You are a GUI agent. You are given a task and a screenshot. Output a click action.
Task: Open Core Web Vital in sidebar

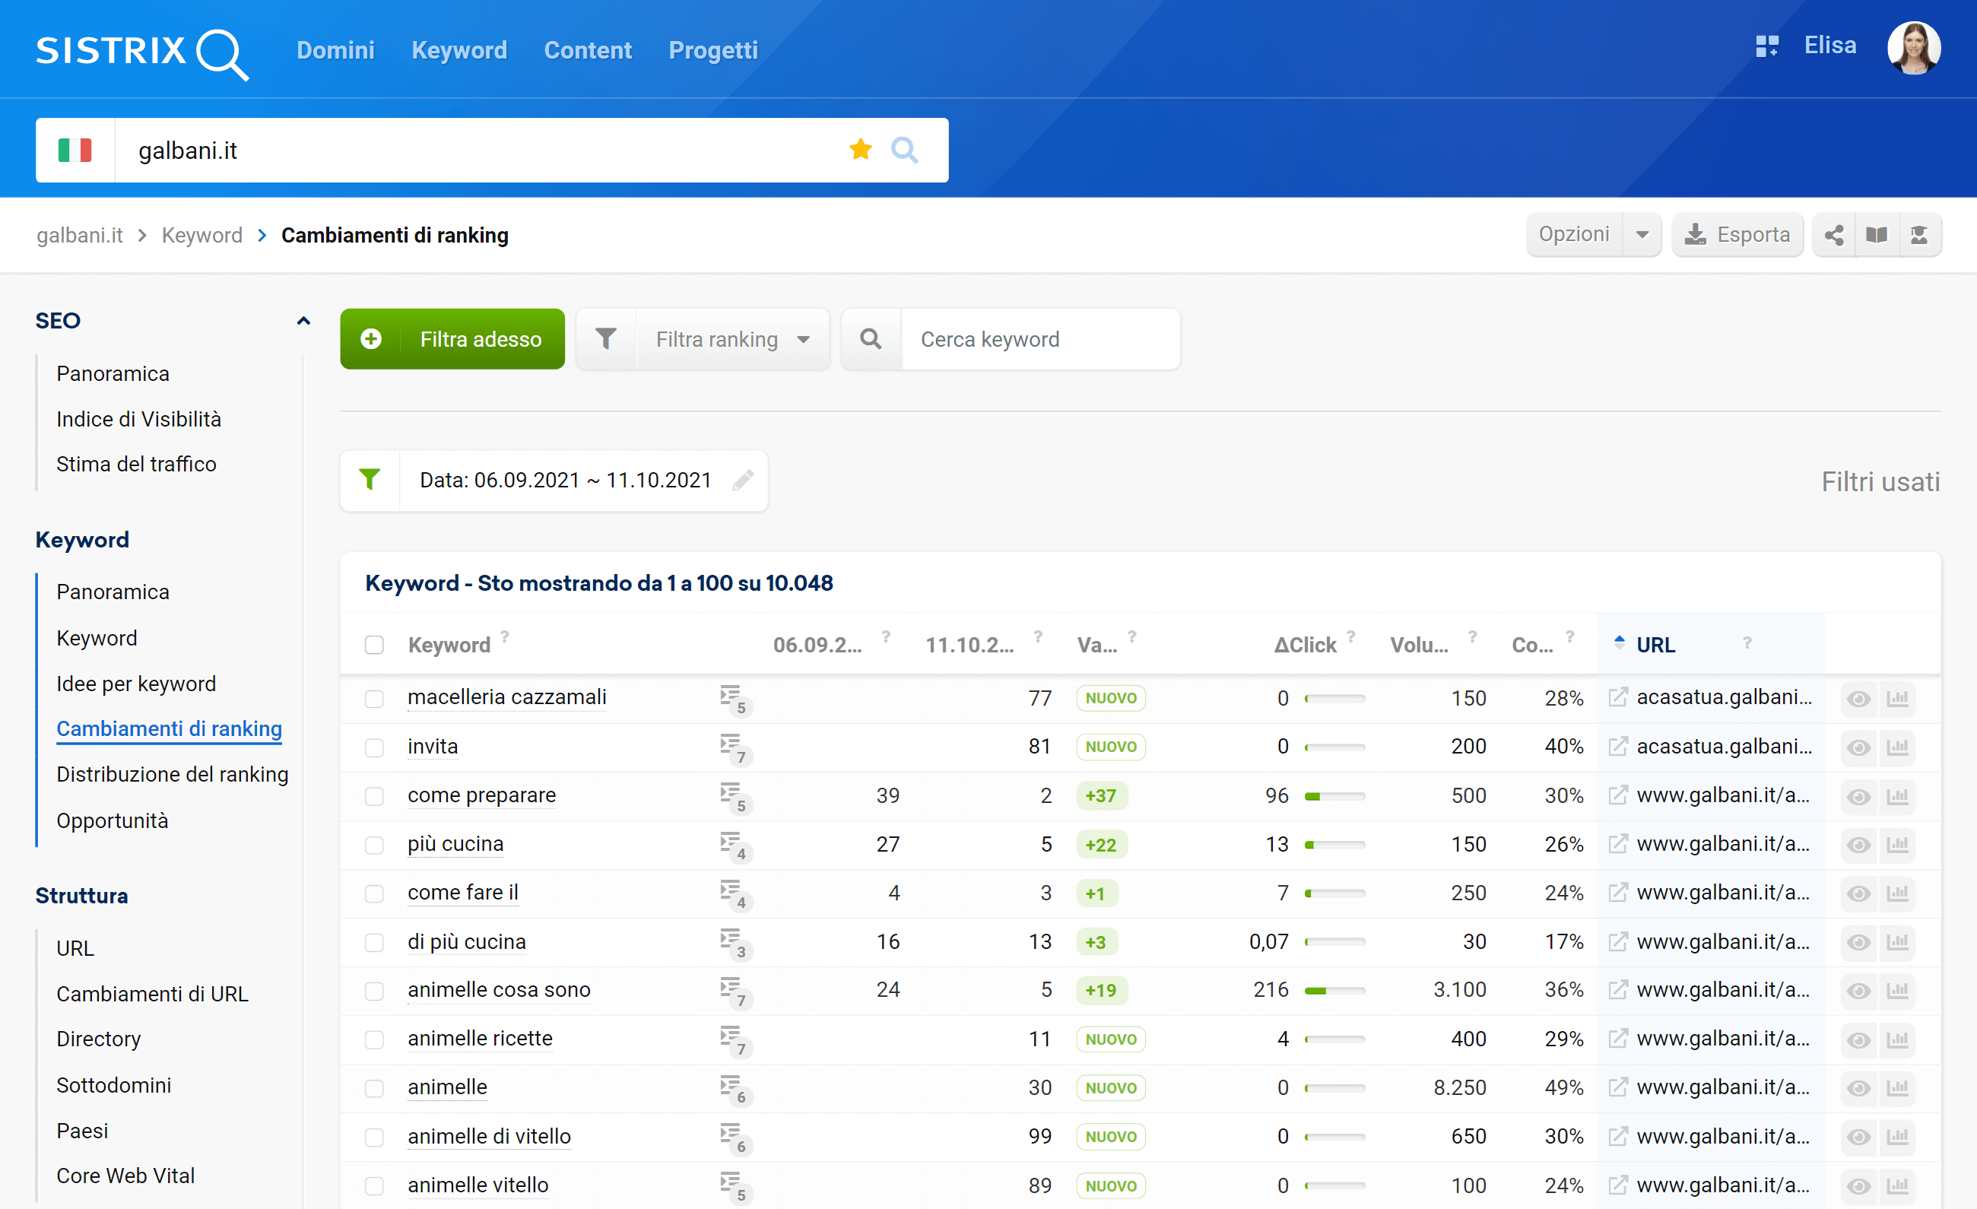pos(126,1176)
